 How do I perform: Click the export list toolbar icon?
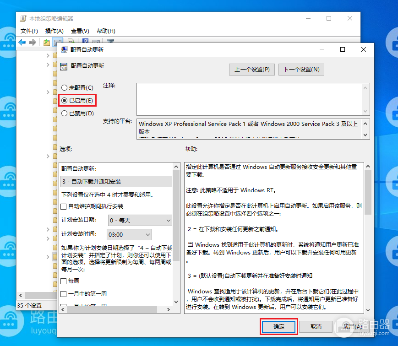71,41
